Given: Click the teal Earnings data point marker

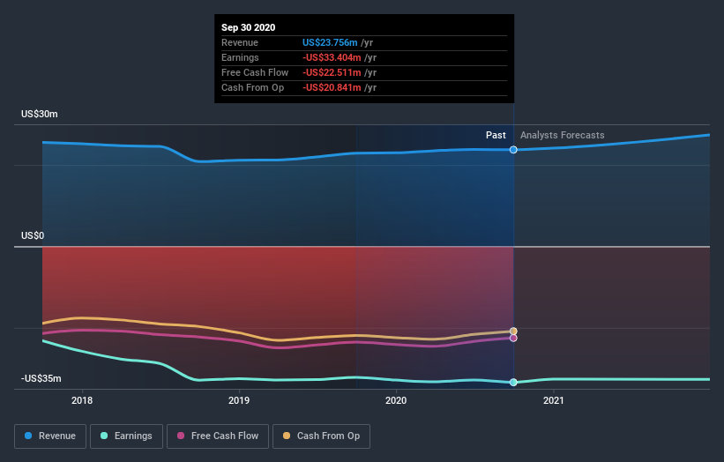Looking at the screenshot, I should pos(513,382).
